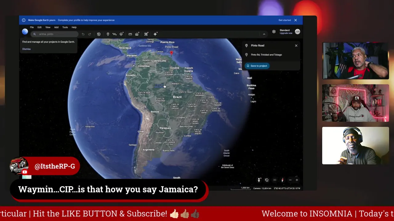Click the undo arrow in toolbar
The image size is (394, 221).
tap(83, 34)
